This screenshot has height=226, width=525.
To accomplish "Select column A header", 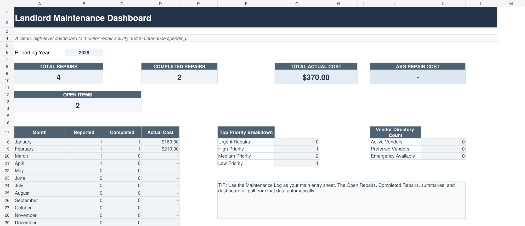I will 39,4.
